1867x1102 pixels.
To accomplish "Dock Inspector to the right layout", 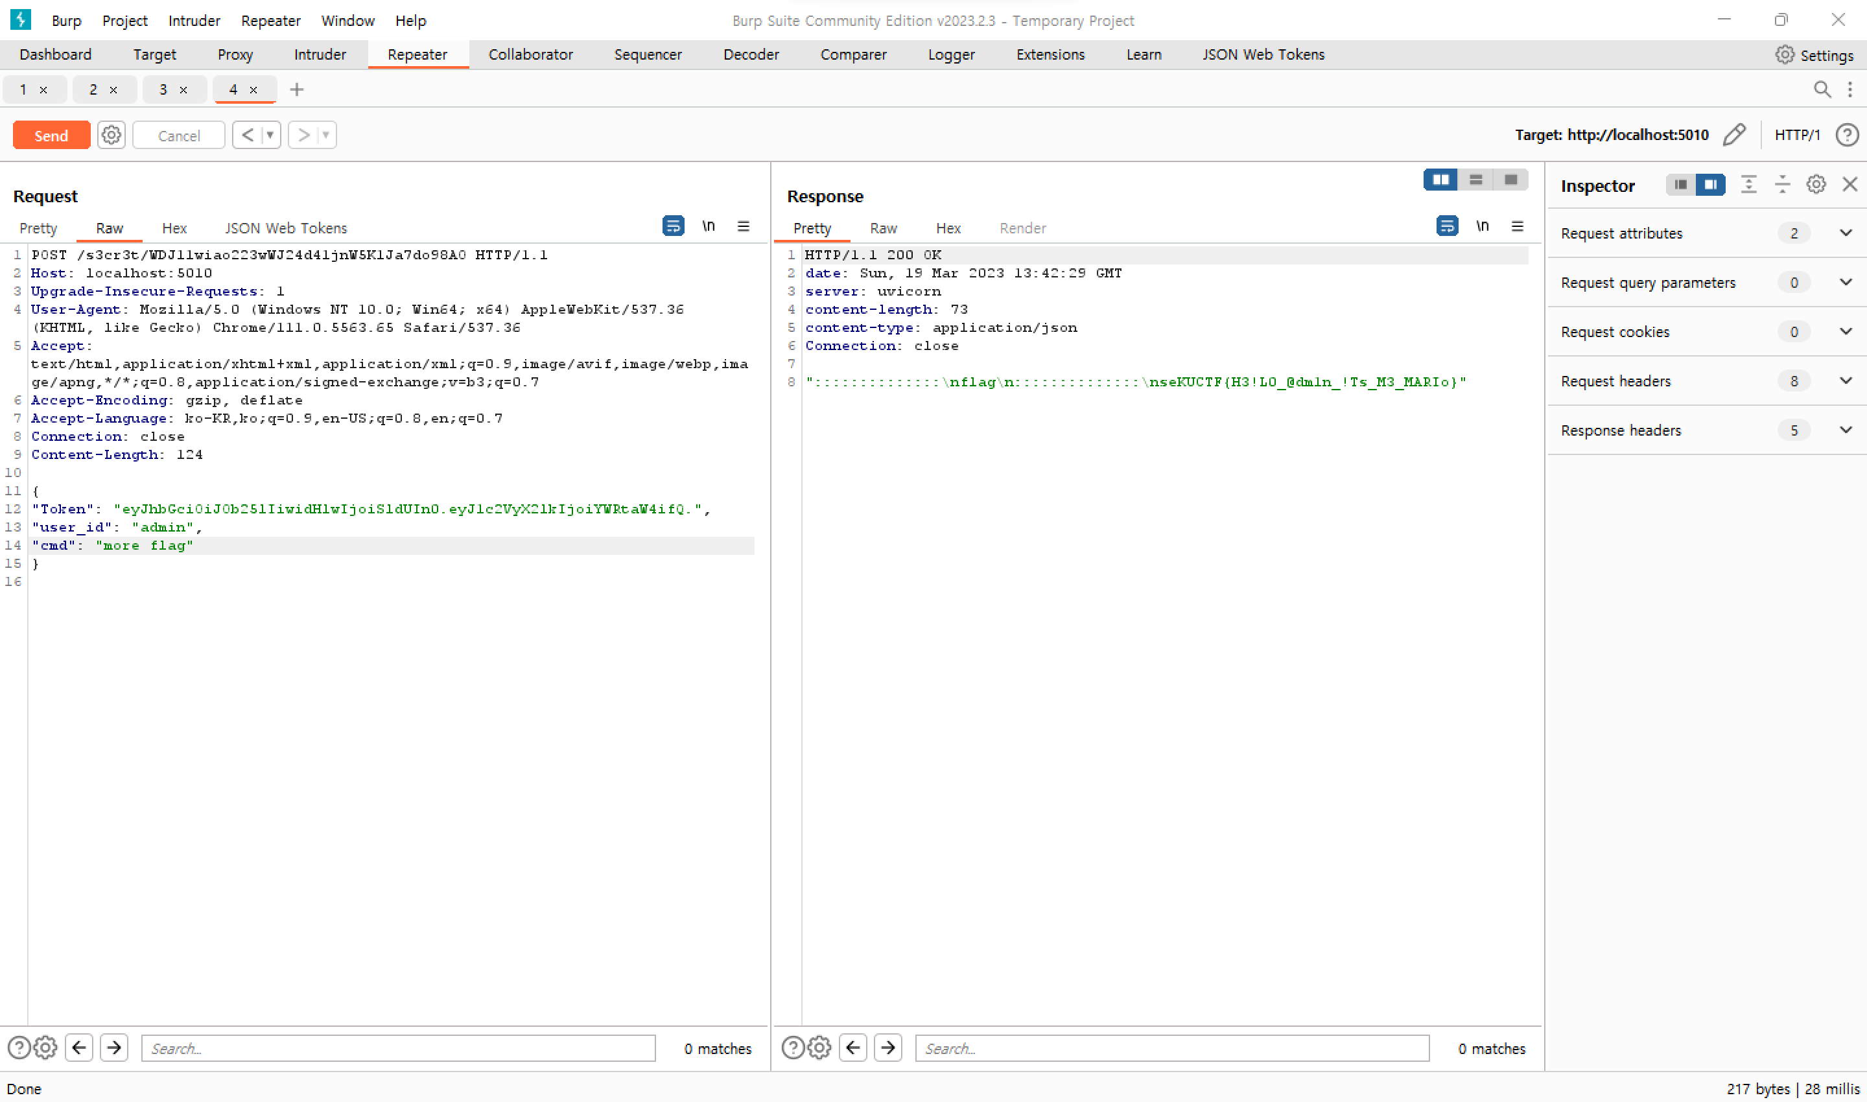I will pos(1710,184).
